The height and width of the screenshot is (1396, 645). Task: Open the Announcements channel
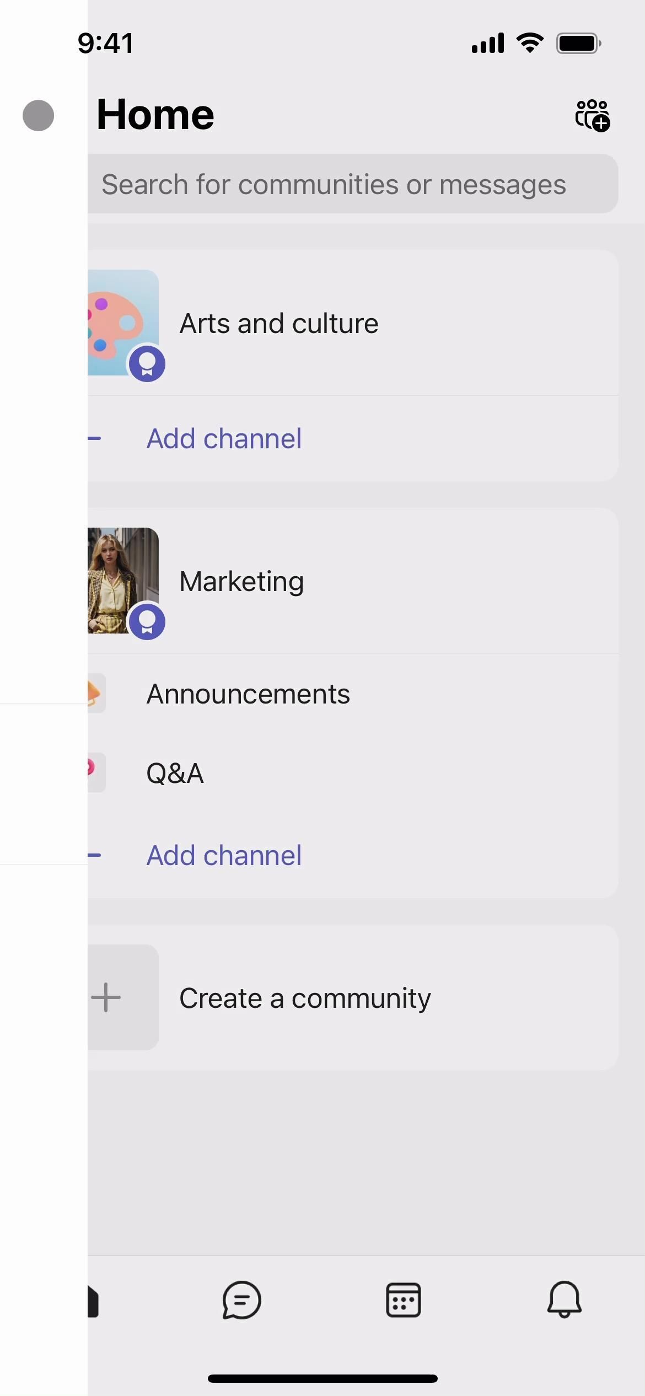pyautogui.click(x=248, y=694)
